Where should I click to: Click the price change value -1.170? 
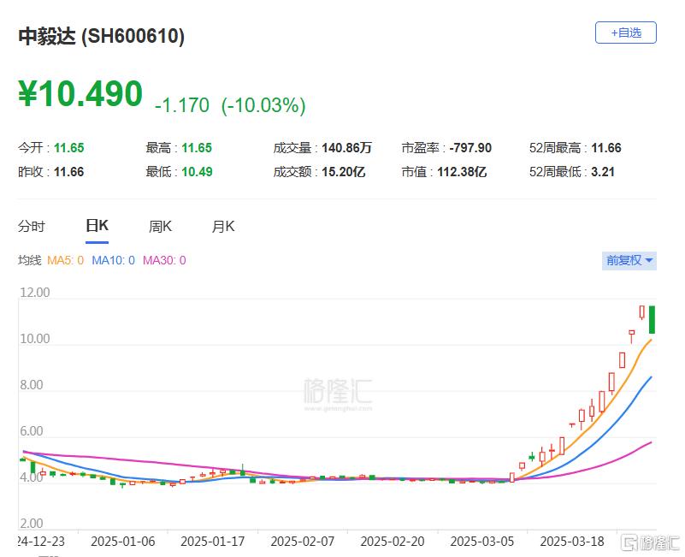click(x=182, y=105)
